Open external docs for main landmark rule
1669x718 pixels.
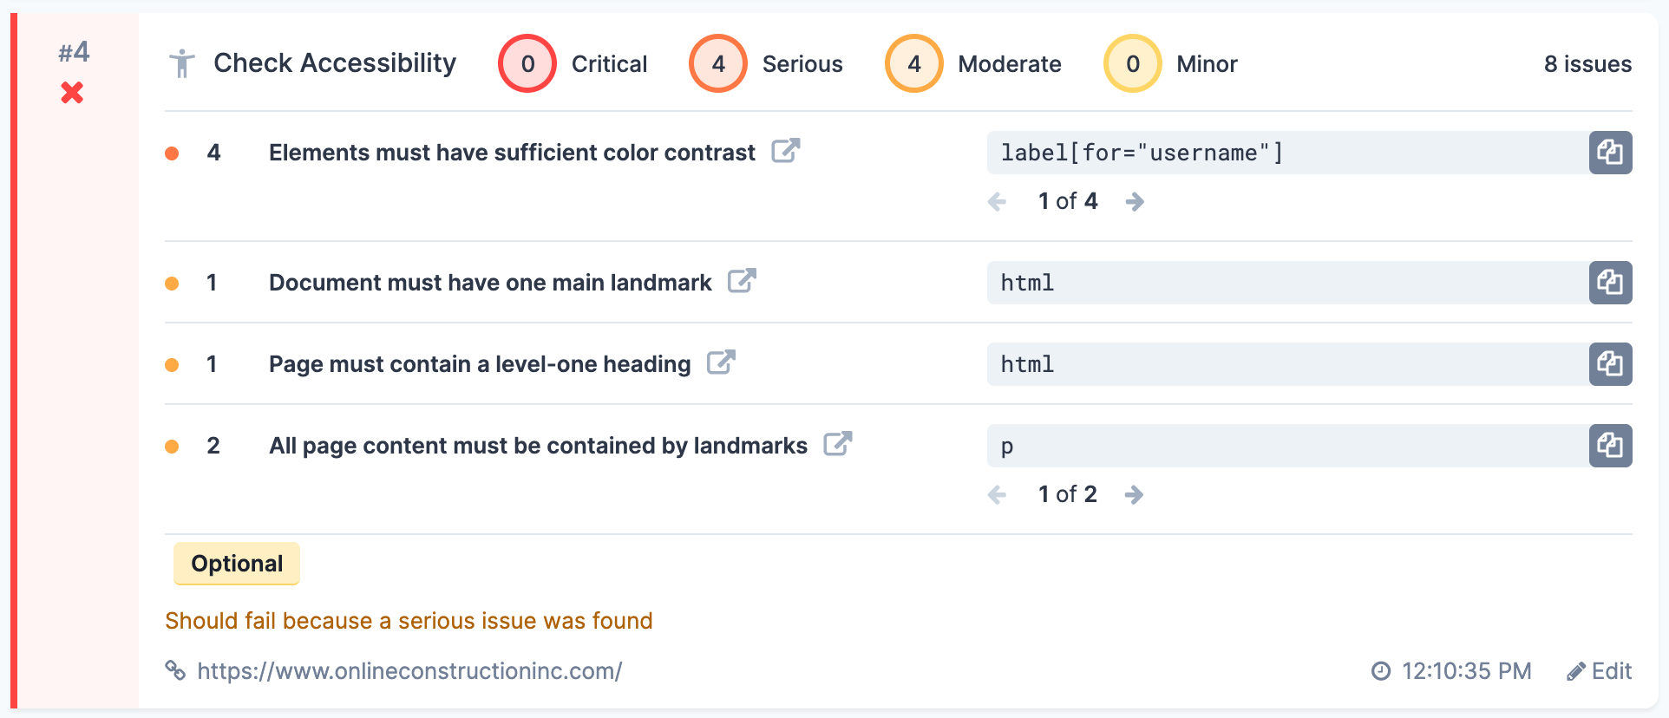click(x=742, y=281)
